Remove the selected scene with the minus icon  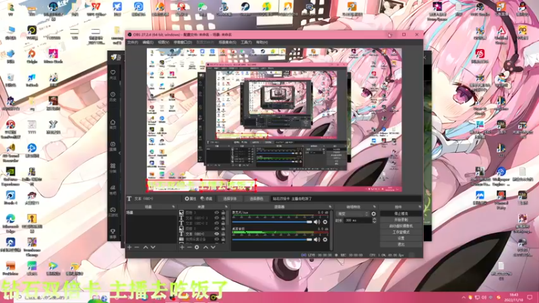coord(137,247)
